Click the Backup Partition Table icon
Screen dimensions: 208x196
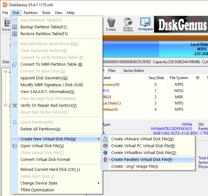click(15, 27)
